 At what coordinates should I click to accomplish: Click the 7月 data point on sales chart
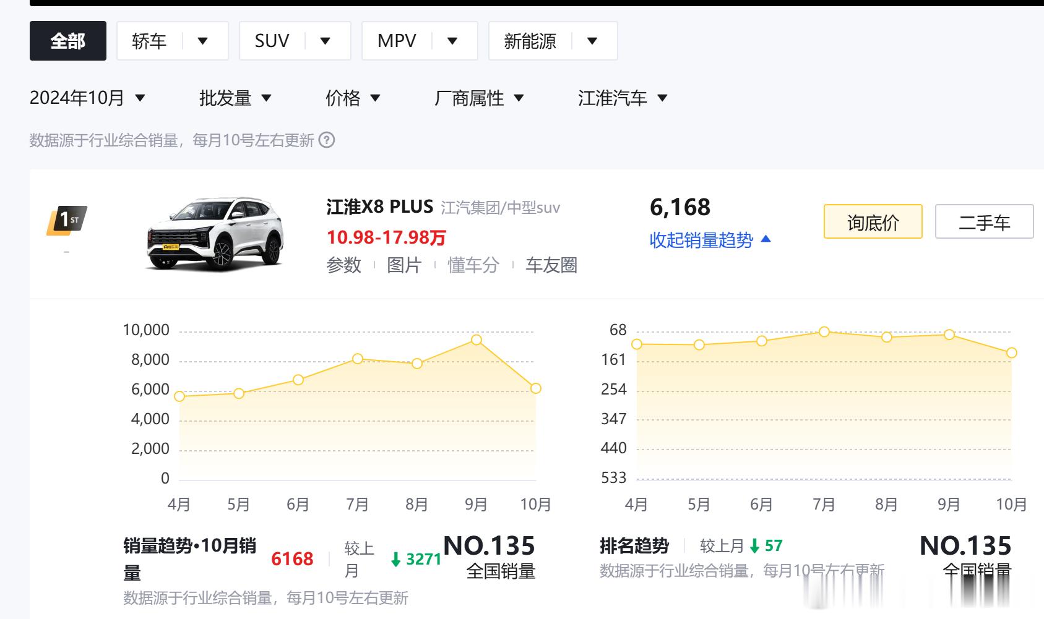tap(358, 359)
